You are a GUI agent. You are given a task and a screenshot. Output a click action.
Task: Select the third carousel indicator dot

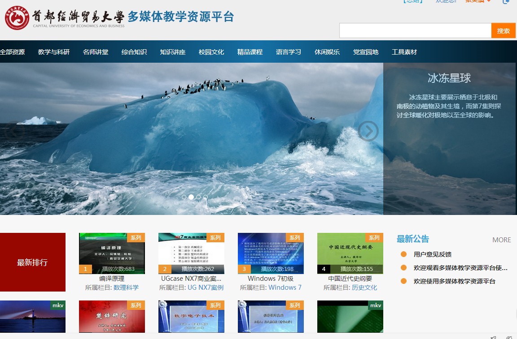pyautogui.click(x=198, y=197)
